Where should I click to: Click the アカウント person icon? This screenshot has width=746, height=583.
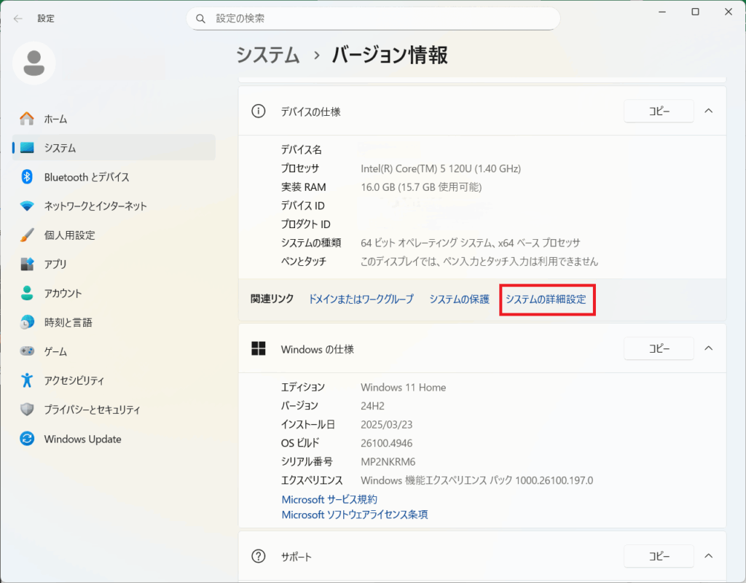[x=27, y=293]
